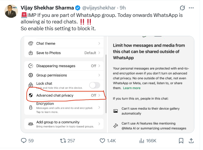Viewport: 203px width, 150px height.
Task: Click Vijay Shekhar Sharma's profile avatar
Action: pyautogui.click(x=11, y=11)
